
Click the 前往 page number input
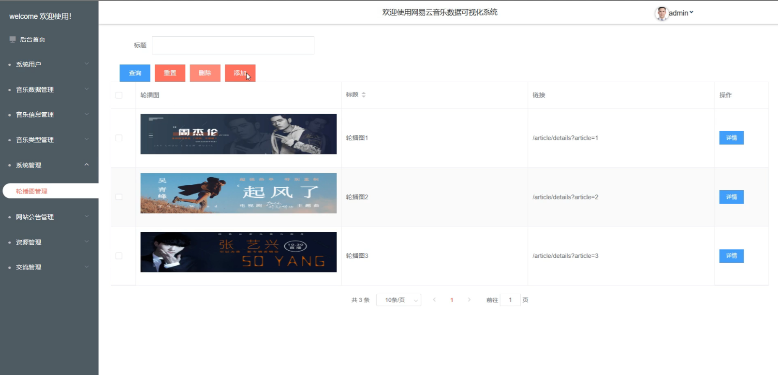510,300
